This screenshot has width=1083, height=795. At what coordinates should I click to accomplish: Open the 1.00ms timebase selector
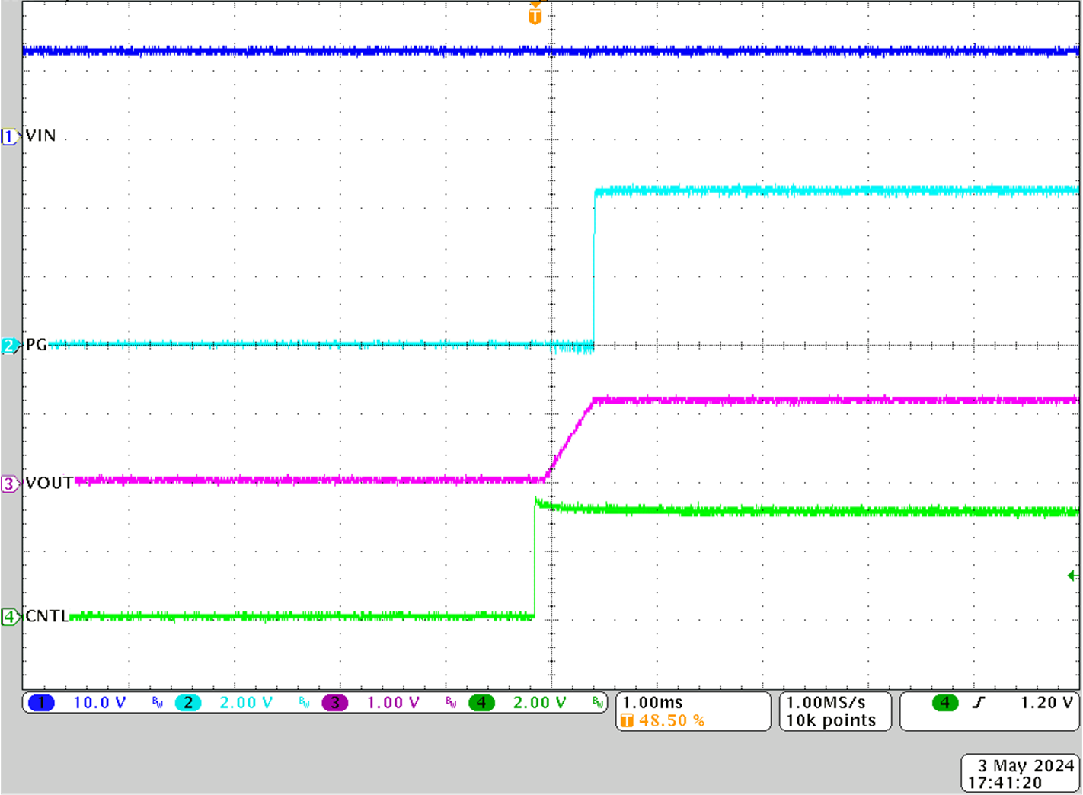coord(650,702)
